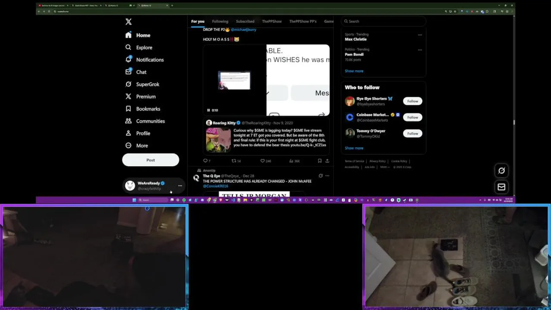Open the Windows Start button
551x310 pixels.
134,200
